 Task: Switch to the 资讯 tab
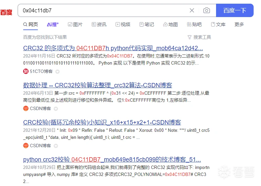(99, 24)
